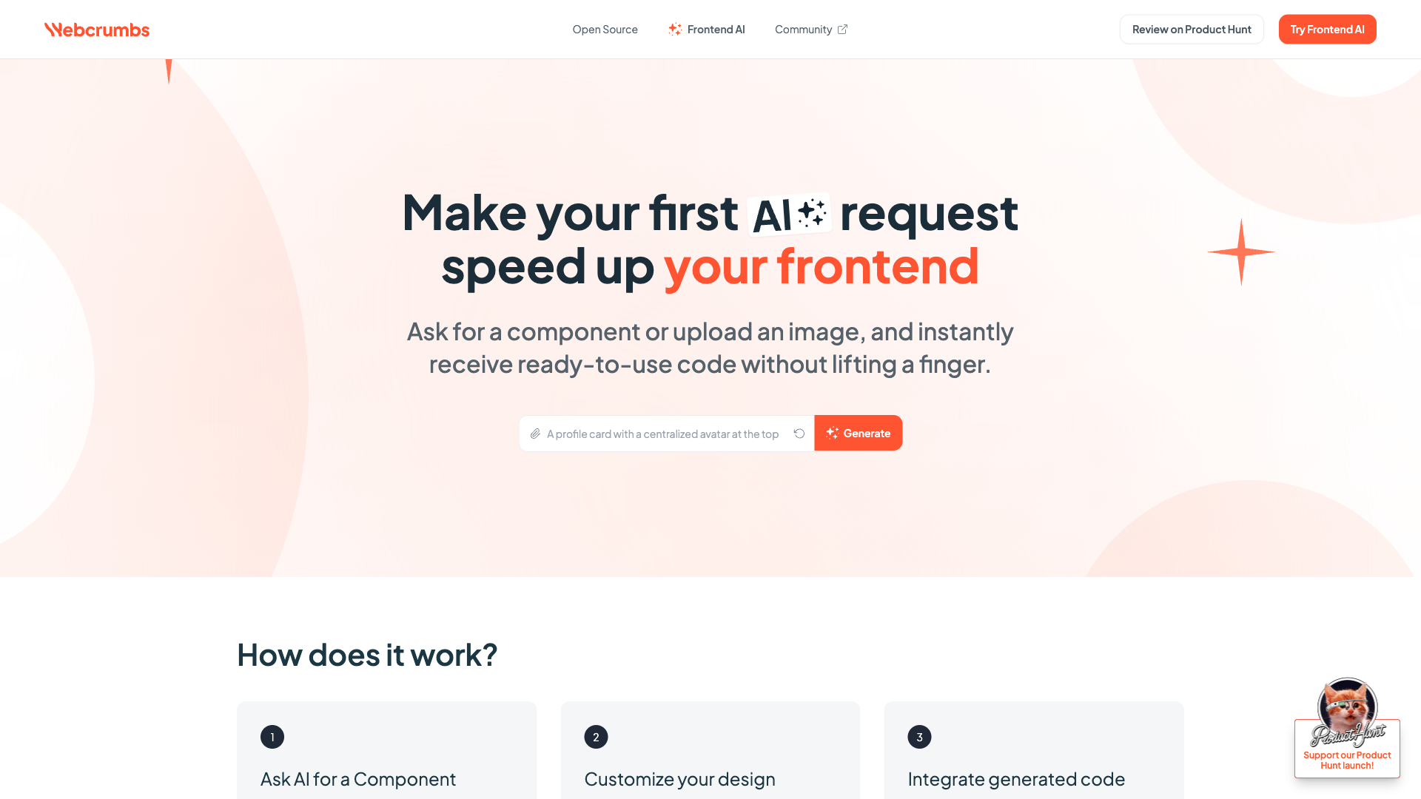1421x799 pixels.
Task: Click the pink decorative plus star icon
Action: 1240,253
